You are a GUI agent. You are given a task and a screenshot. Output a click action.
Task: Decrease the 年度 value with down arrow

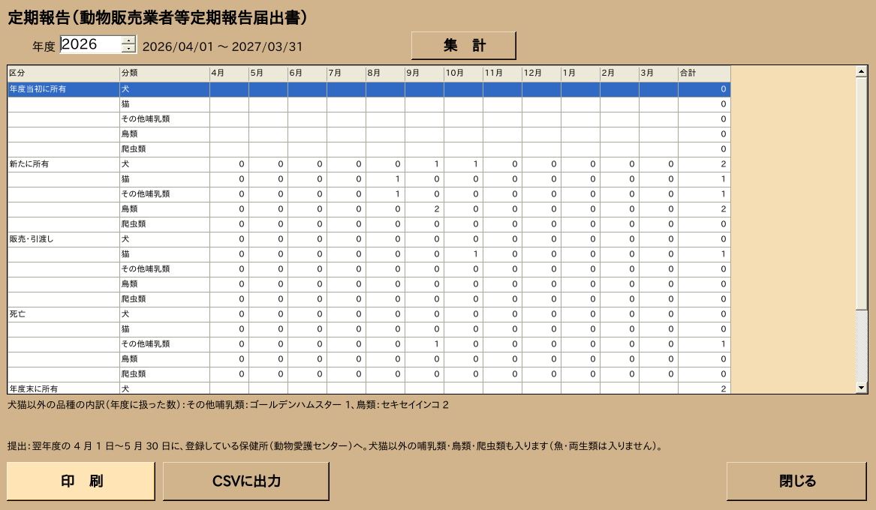(x=129, y=49)
